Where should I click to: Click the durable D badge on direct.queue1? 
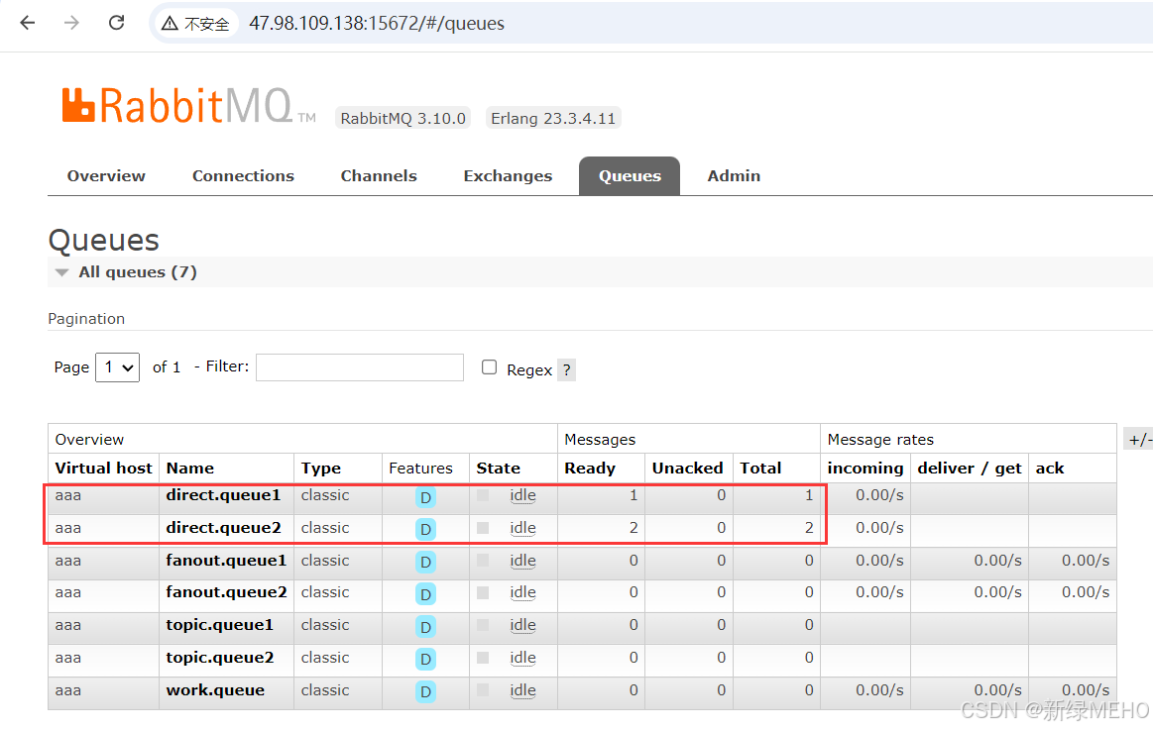(424, 497)
